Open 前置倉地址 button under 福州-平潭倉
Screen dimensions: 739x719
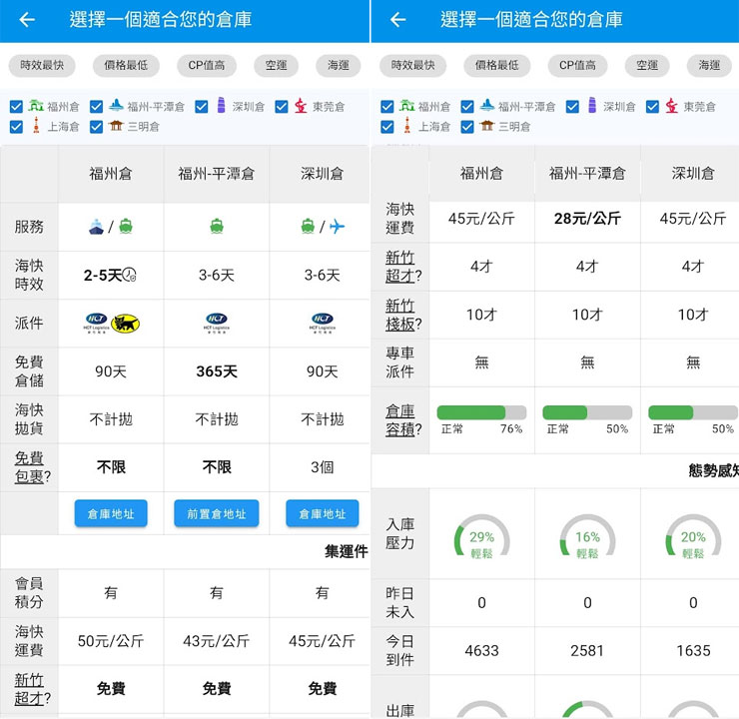217,513
